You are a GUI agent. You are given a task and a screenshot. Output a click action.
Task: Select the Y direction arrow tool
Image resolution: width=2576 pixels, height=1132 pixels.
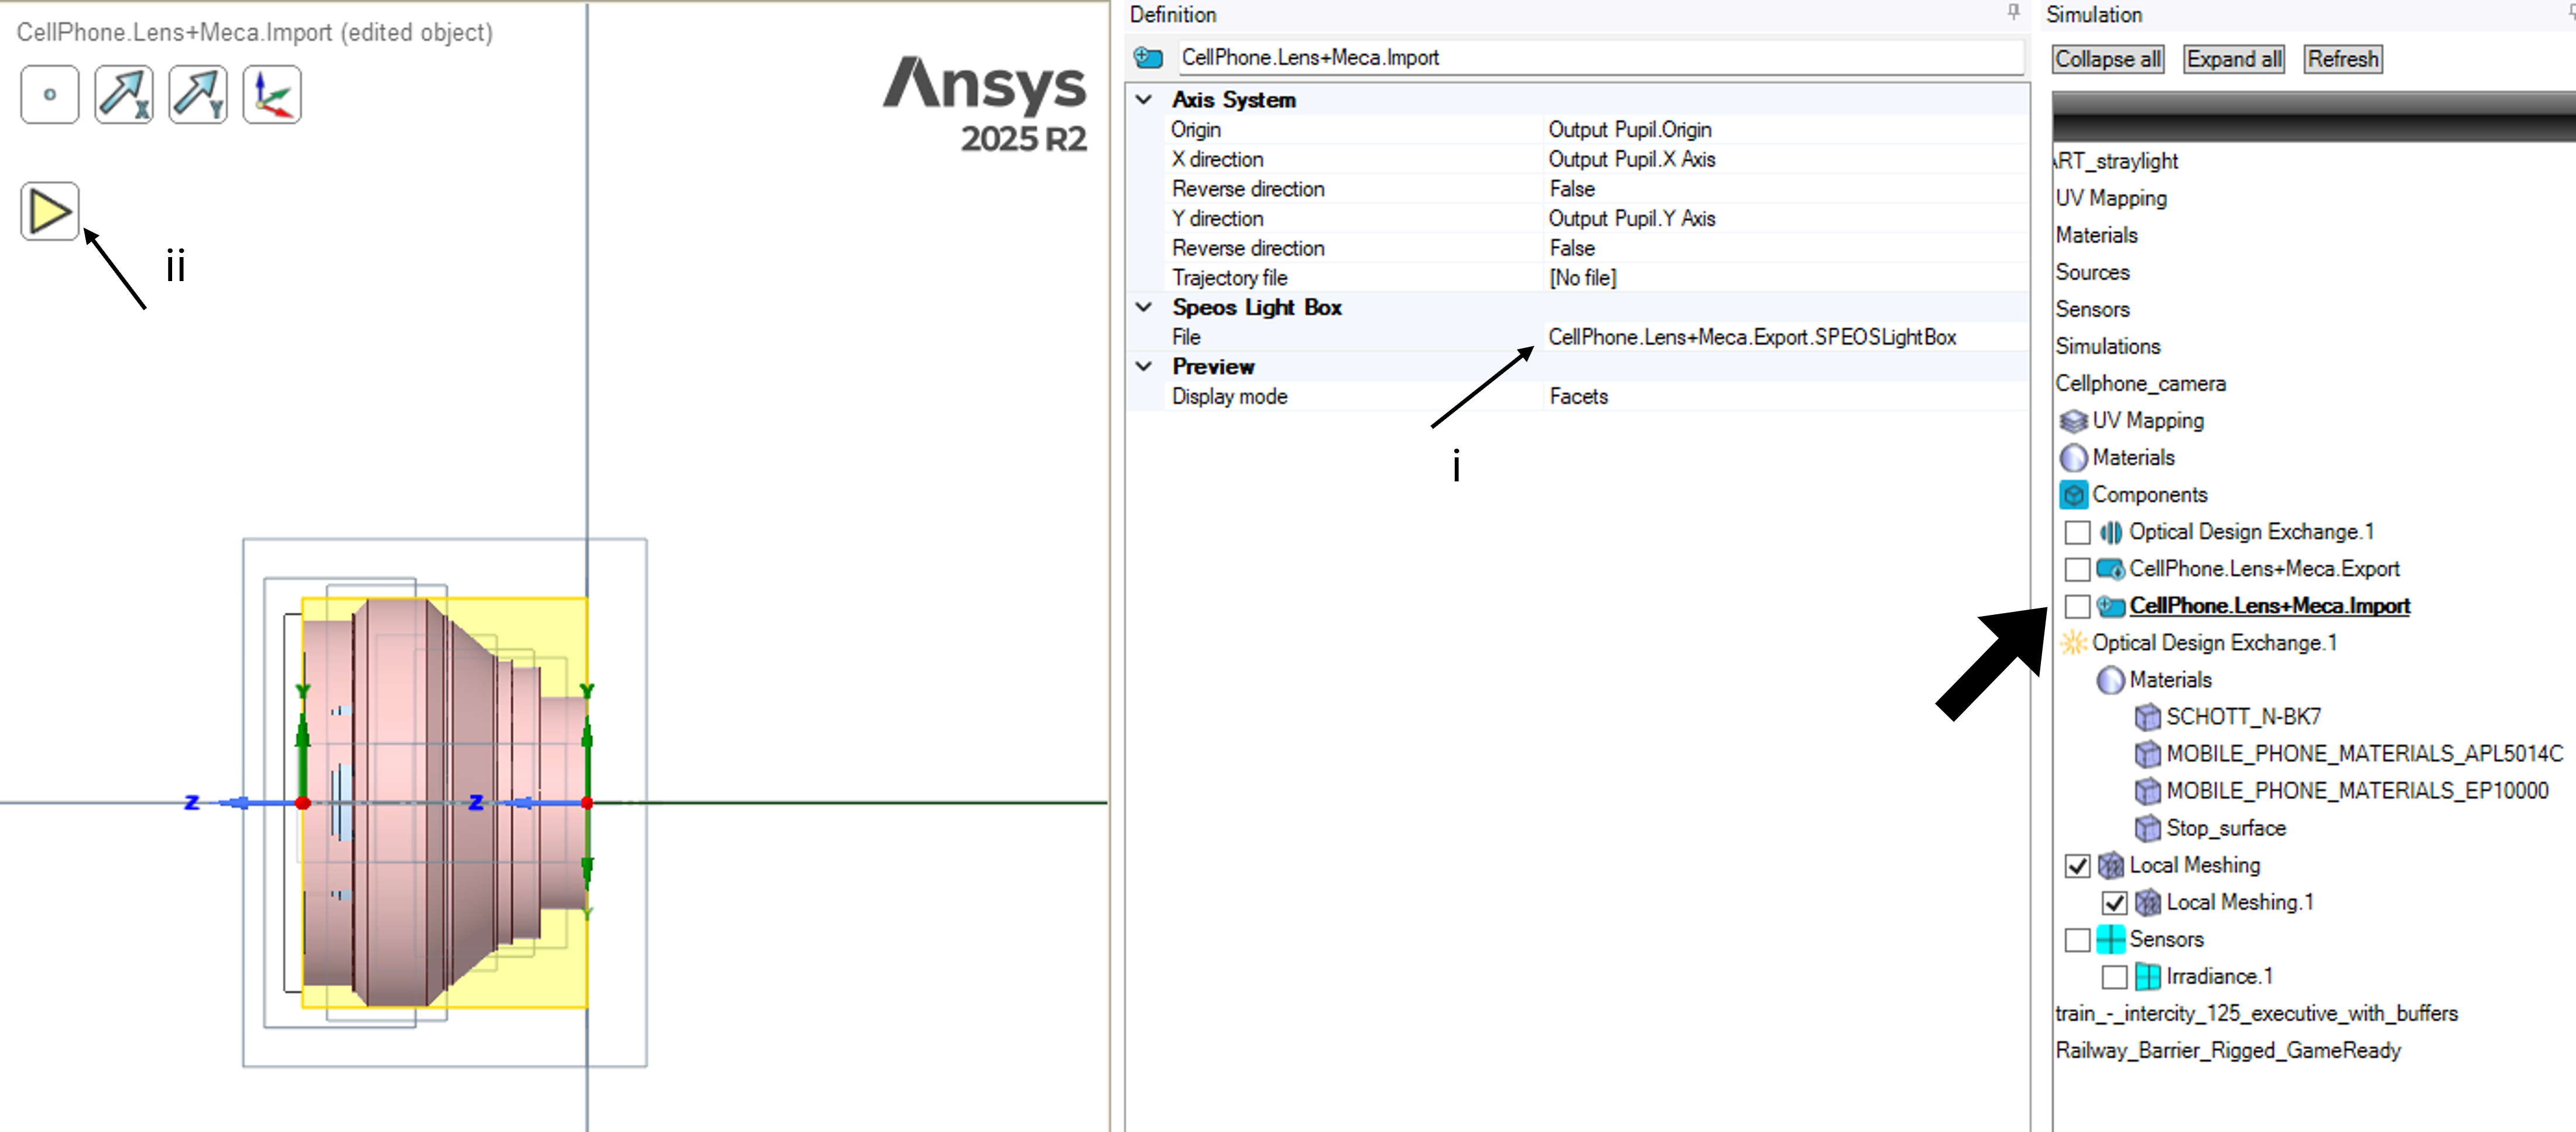coord(198,95)
